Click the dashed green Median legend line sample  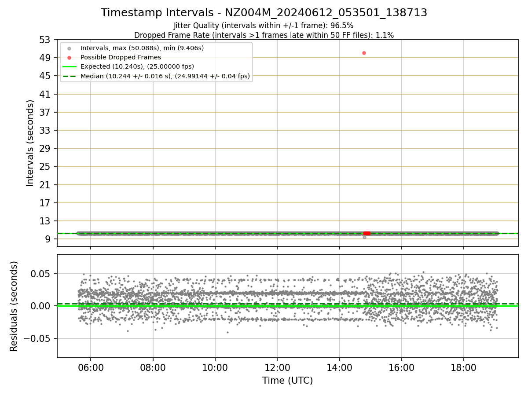pos(69,76)
